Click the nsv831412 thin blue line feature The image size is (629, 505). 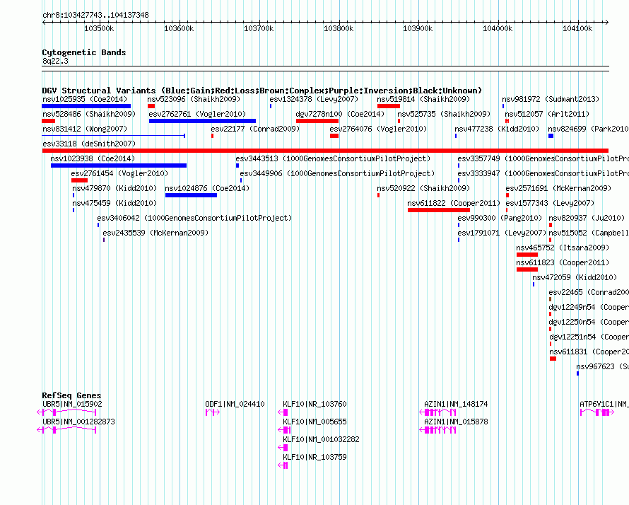[x=114, y=136]
